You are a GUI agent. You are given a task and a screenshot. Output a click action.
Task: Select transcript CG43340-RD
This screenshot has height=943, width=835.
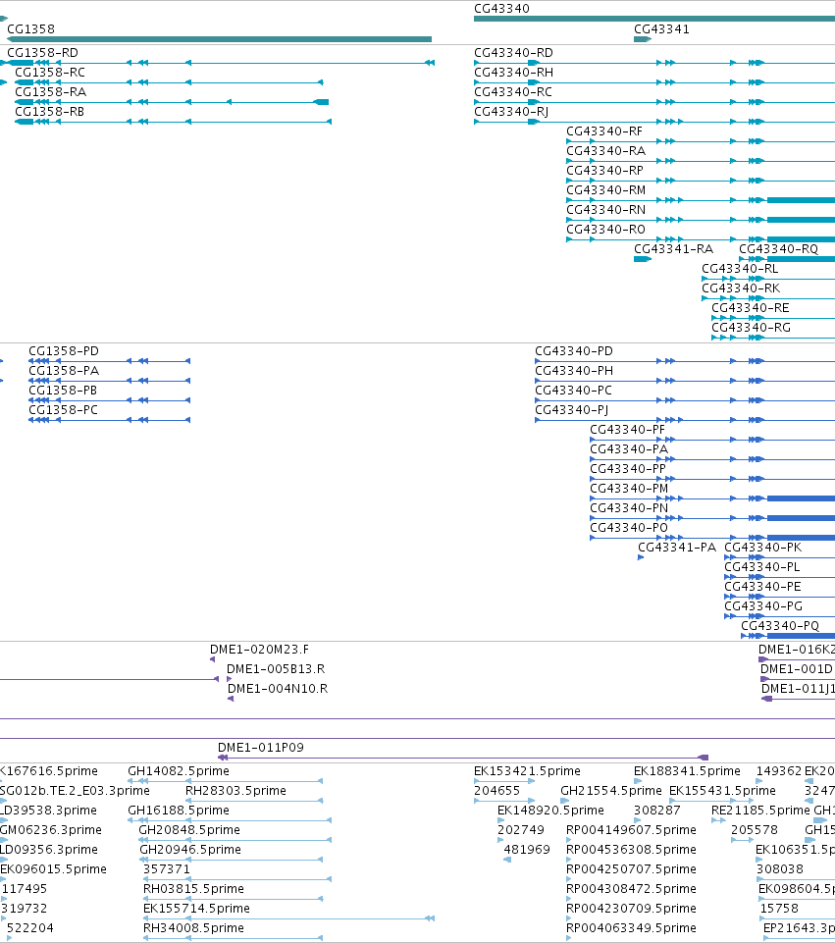pos(654,63)
